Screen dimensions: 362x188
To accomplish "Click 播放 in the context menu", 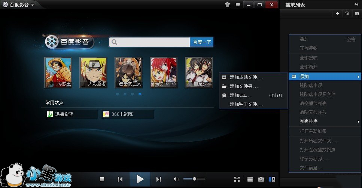I will (325, 39).
